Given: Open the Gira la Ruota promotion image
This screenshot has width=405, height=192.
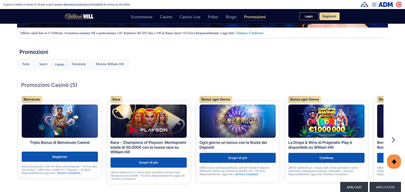Looking at the screenshot, I should click(x=237, y=121).
